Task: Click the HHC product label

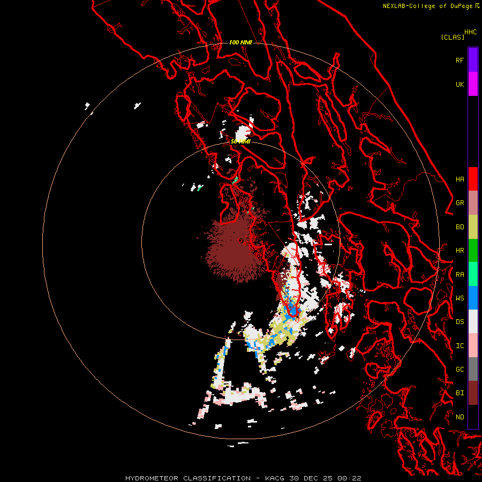Action: 471,32
